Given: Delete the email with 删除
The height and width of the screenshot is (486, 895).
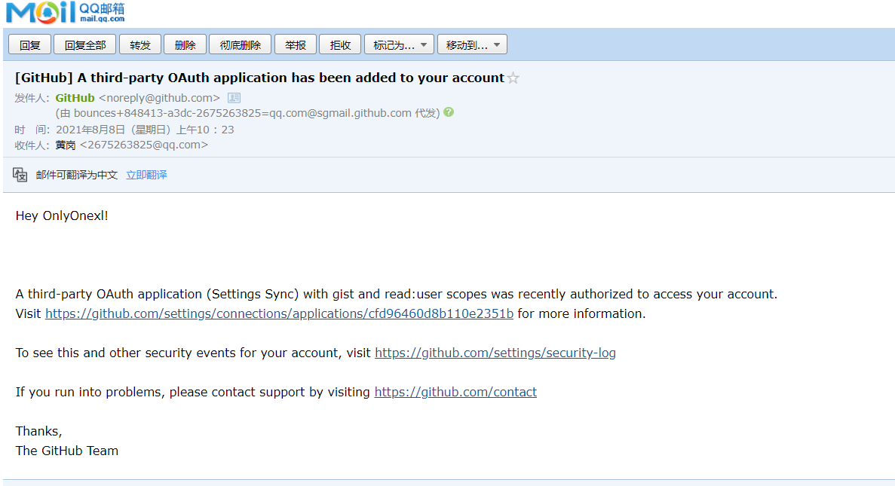Looking at the screenshot, I should point(185,44).
